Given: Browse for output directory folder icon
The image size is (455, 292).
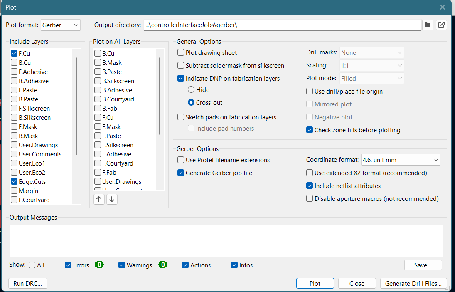Looking at the screenshot, I should click(428, 25).
